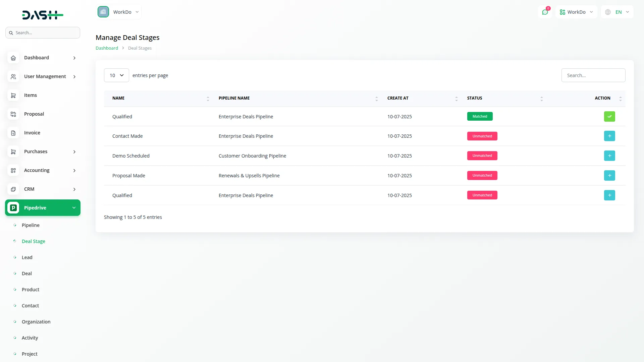644x362 pixels.
Task: Approve the Qualified row with the green checkmark
Action: pos(609,116)
